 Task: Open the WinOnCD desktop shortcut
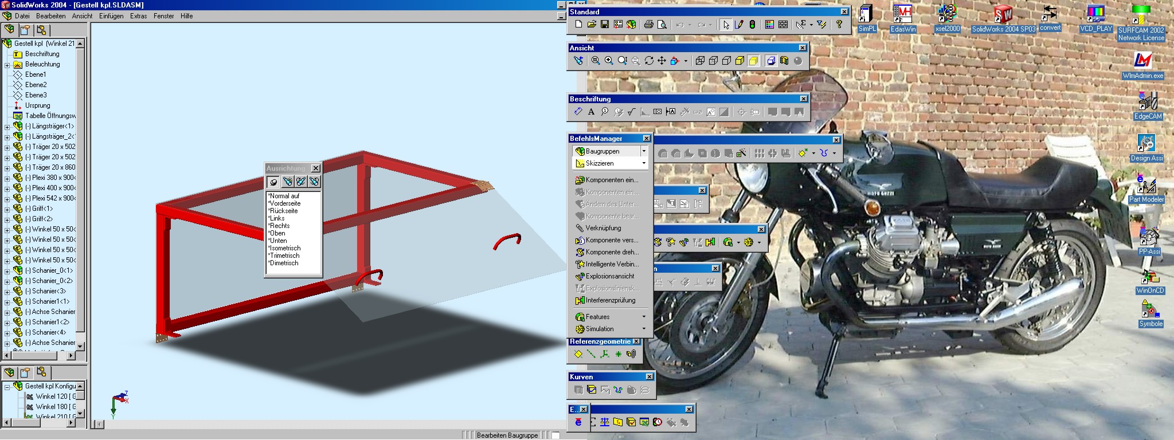[x=1150, y=281]
